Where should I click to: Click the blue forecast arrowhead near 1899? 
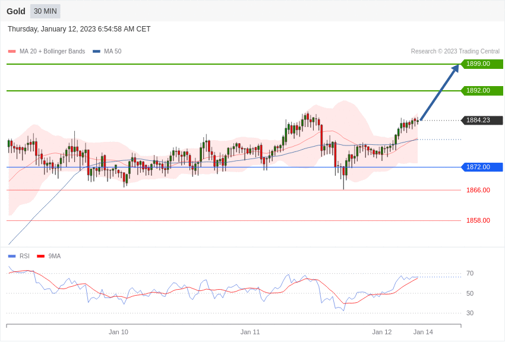pyautogui.click(x=455, y=69)
